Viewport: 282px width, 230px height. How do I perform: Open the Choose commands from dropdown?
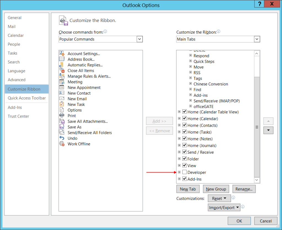pos(139,39)
